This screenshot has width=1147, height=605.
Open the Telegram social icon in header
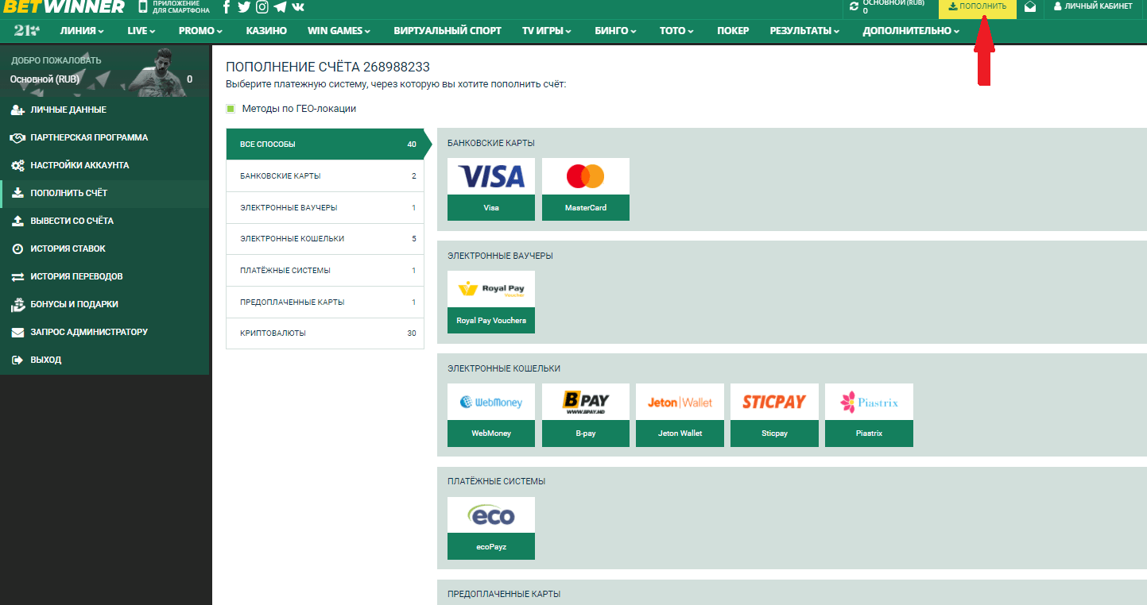[x=280, y=7]
